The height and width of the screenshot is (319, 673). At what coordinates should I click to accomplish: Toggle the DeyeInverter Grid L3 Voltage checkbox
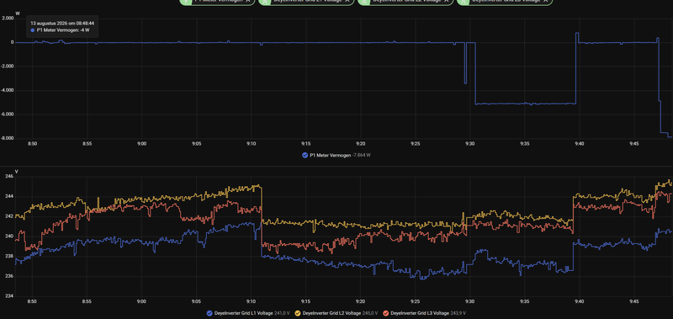click(386, 313)
